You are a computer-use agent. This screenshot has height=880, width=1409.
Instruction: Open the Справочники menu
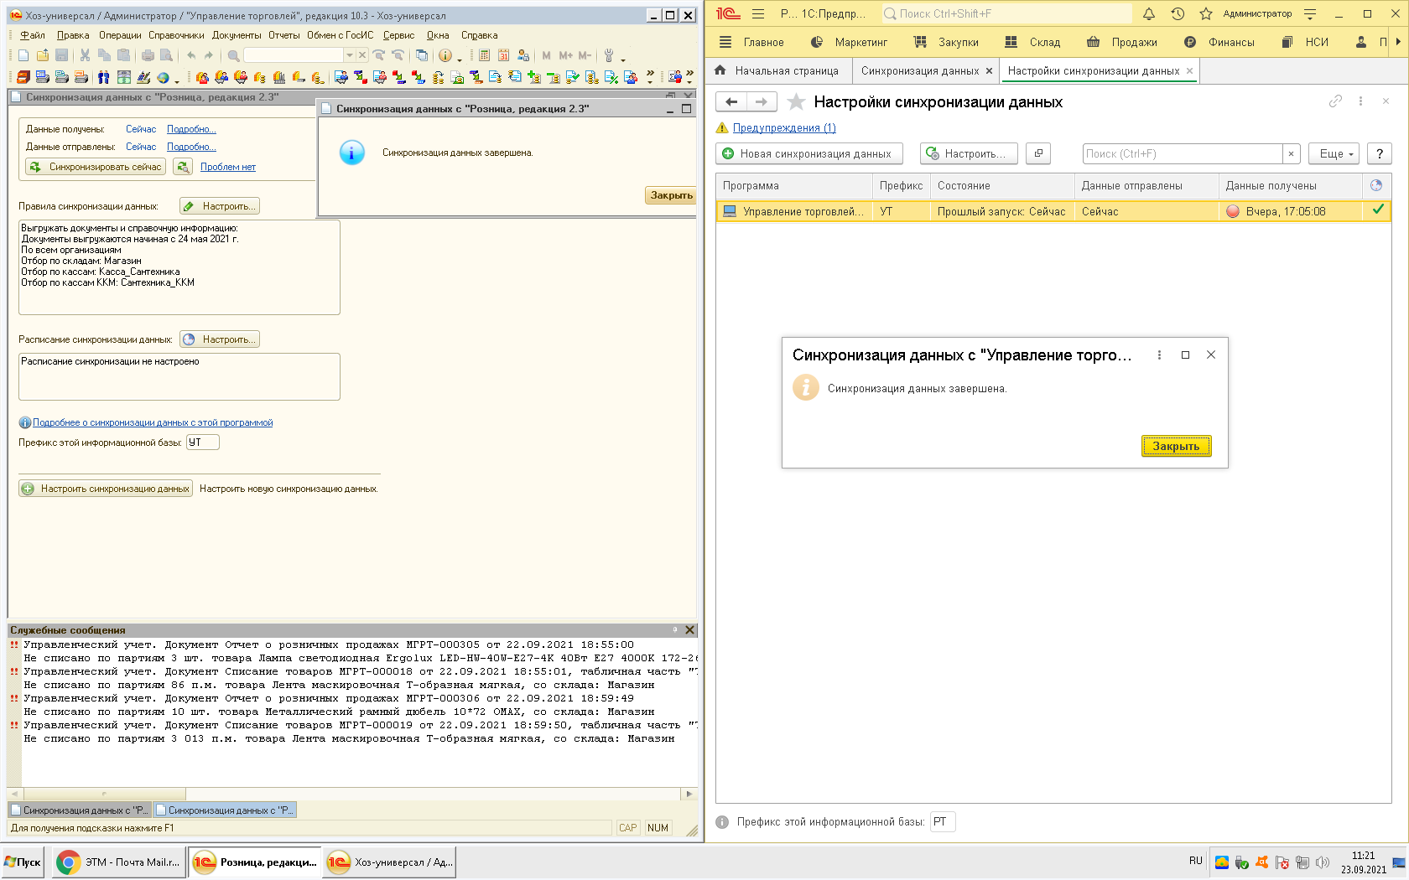coord(176,35)
